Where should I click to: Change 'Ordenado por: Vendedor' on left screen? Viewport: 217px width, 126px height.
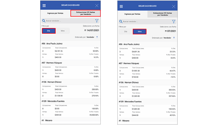[x=90, y=38]
